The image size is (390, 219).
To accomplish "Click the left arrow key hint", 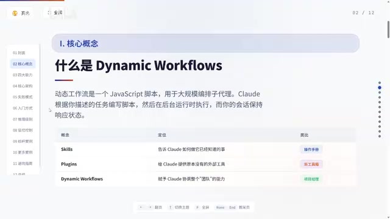I will click(141, 207).
